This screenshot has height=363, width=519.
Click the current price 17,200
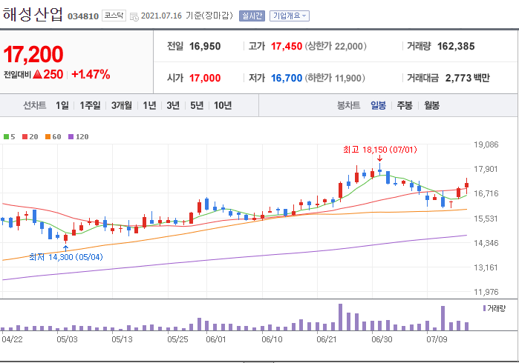tap(33, 55)
